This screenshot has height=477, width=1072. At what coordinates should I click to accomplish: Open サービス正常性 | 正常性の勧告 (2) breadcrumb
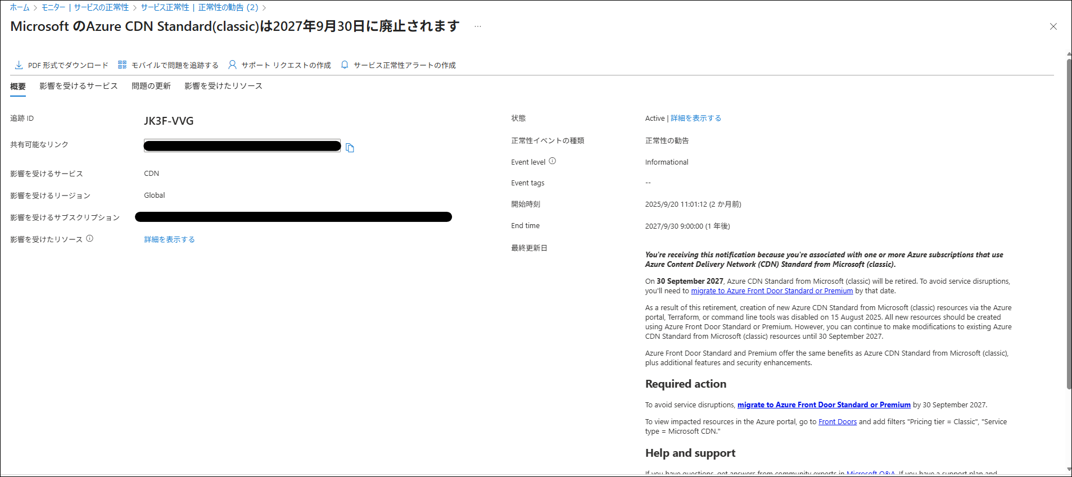[200, 7]
